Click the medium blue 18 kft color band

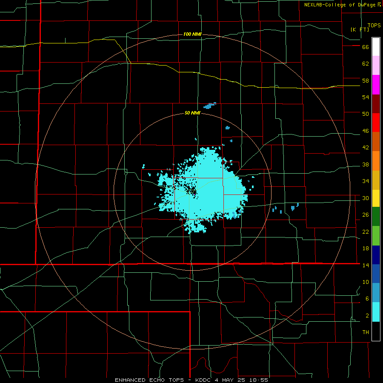pos(376,274)
